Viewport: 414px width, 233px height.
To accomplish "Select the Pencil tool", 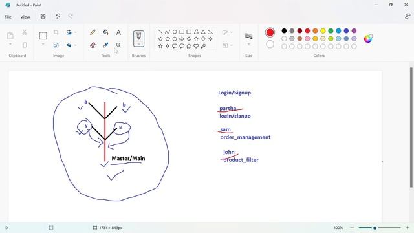I will coord(93,32).
